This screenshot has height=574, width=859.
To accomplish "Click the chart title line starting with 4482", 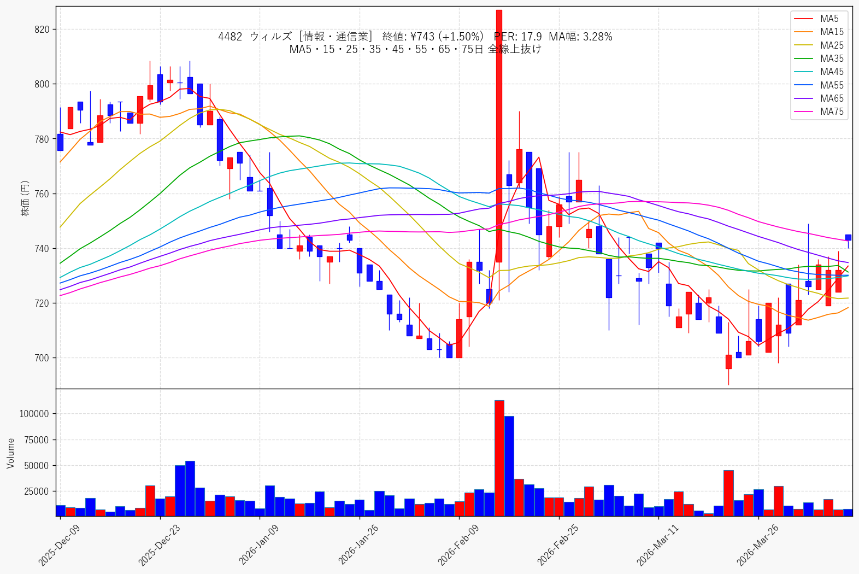I will click(x=415, y=37).
